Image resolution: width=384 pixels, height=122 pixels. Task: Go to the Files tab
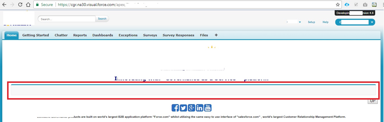[204, 35]
